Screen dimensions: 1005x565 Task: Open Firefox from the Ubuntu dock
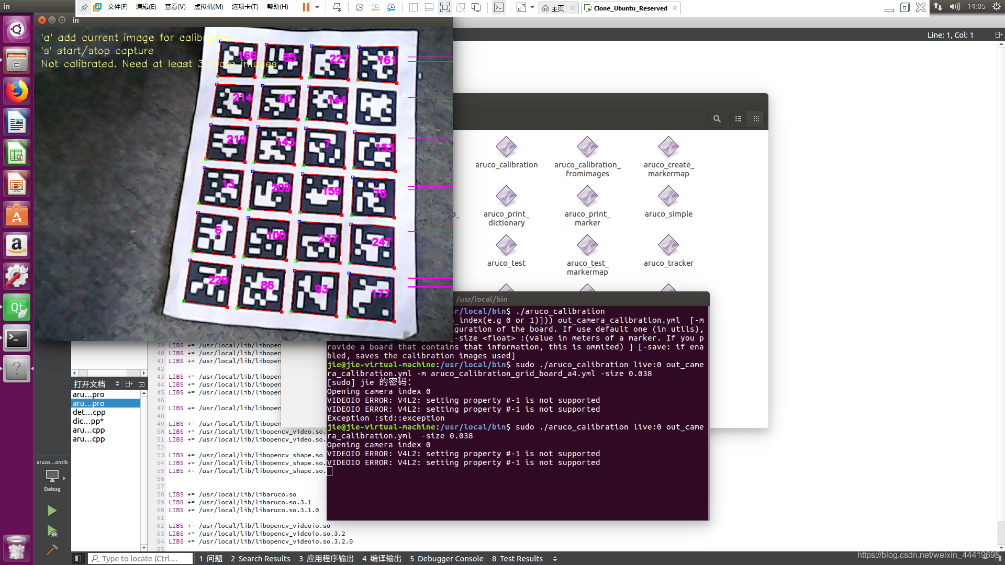point(17,92)
